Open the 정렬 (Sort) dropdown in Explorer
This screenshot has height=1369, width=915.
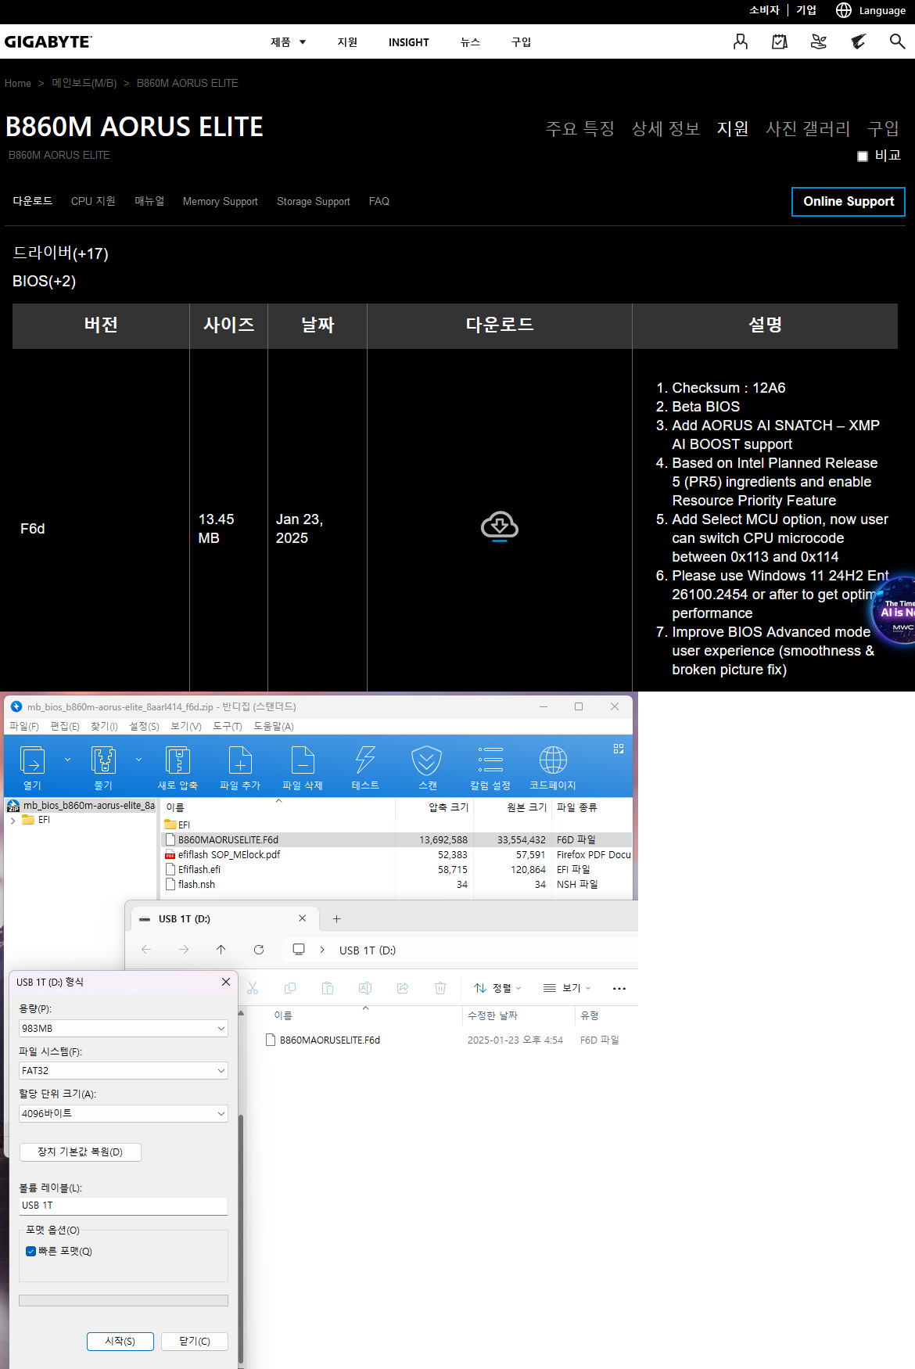497,989
